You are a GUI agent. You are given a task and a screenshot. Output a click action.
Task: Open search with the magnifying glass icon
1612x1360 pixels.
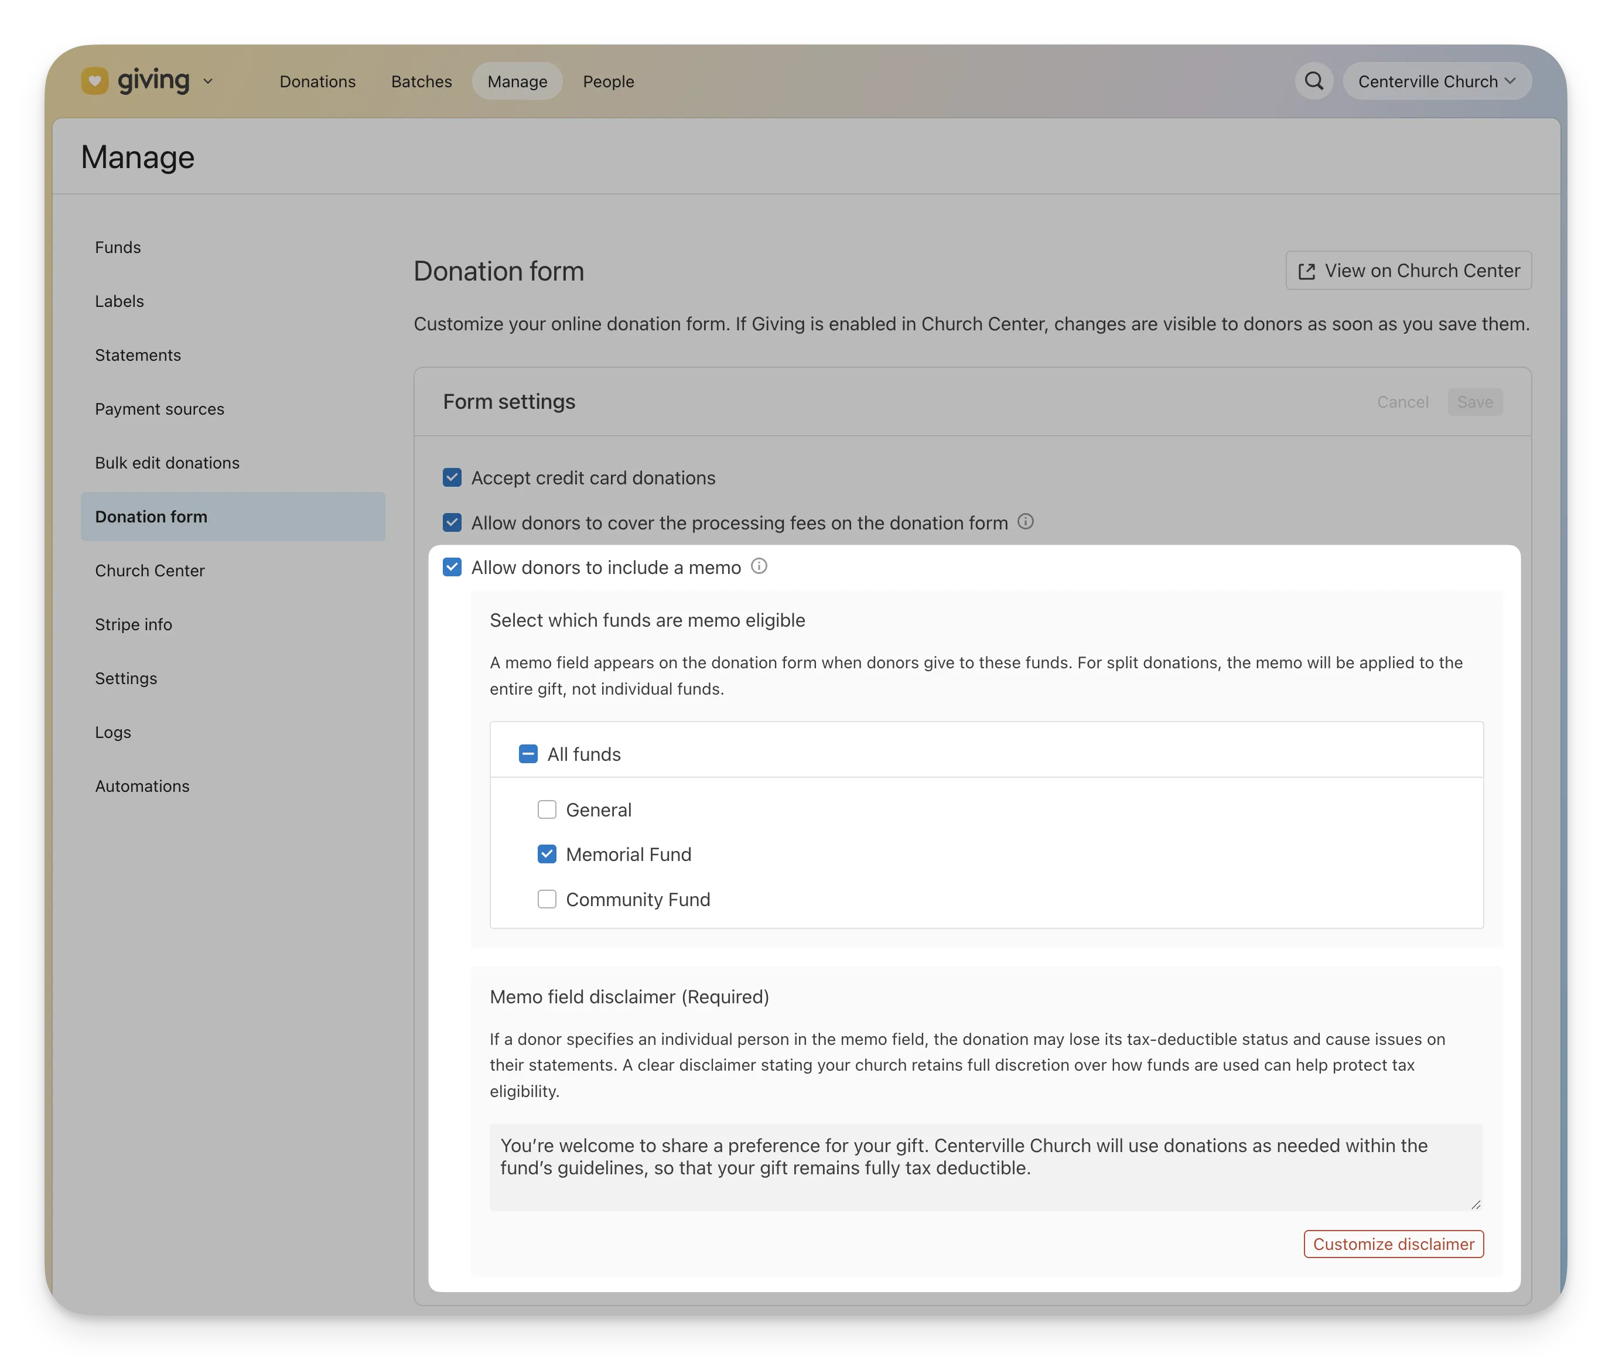click(x=1314, y=80)
